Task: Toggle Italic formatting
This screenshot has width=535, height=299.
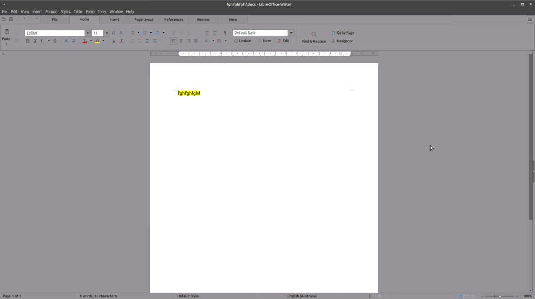Action: (x=35, y=41)
